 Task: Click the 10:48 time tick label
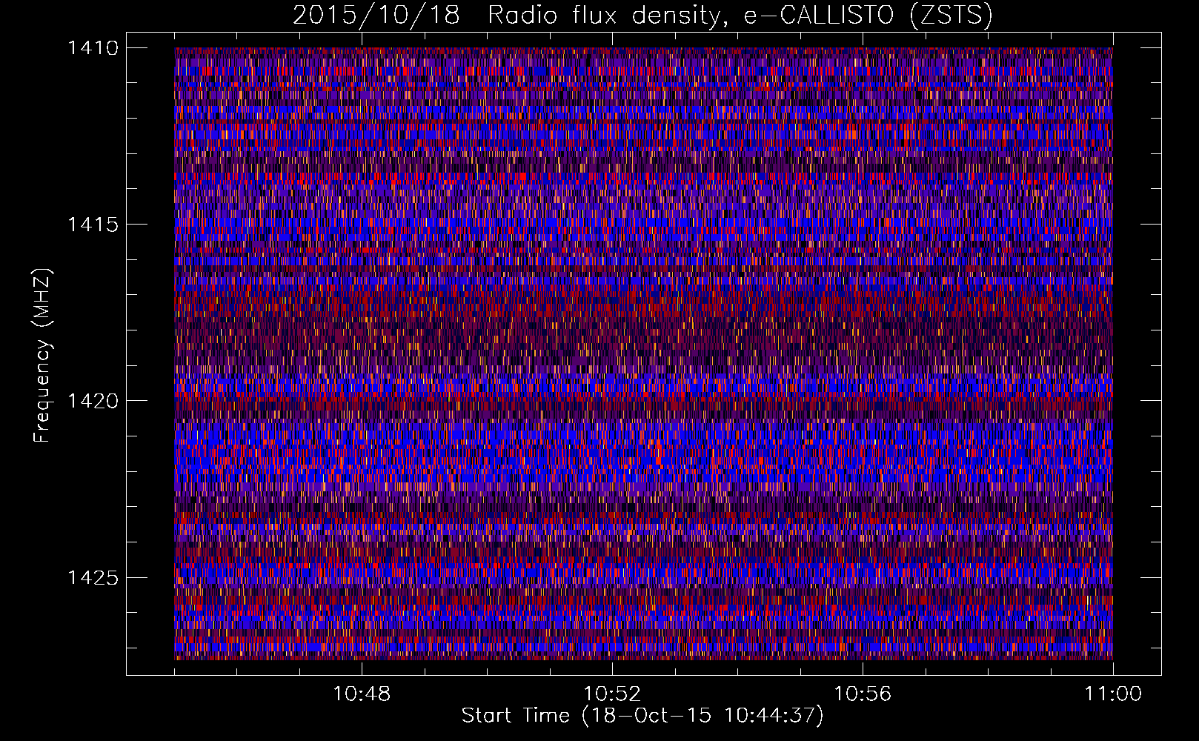coord(362,694)
